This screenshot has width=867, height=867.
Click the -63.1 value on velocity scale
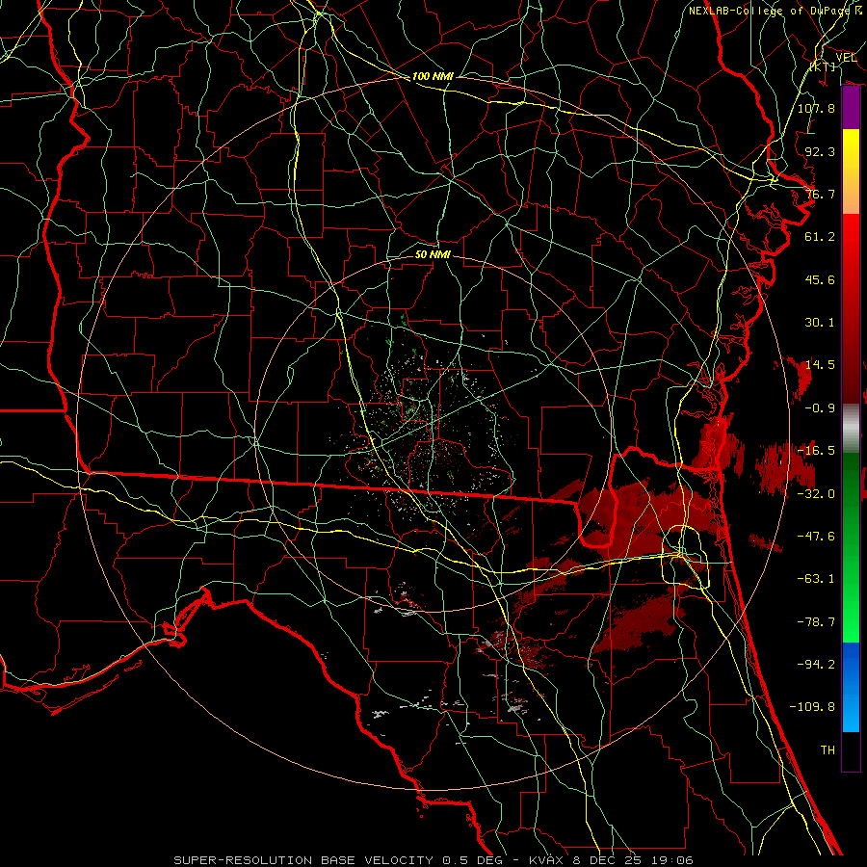[x=816, y=579]
